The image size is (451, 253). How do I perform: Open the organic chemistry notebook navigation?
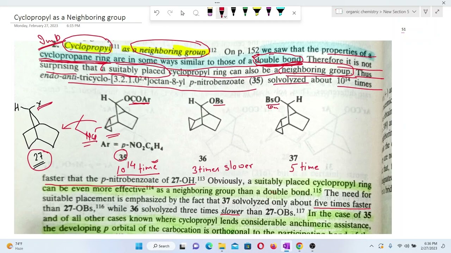click(376, 12)
